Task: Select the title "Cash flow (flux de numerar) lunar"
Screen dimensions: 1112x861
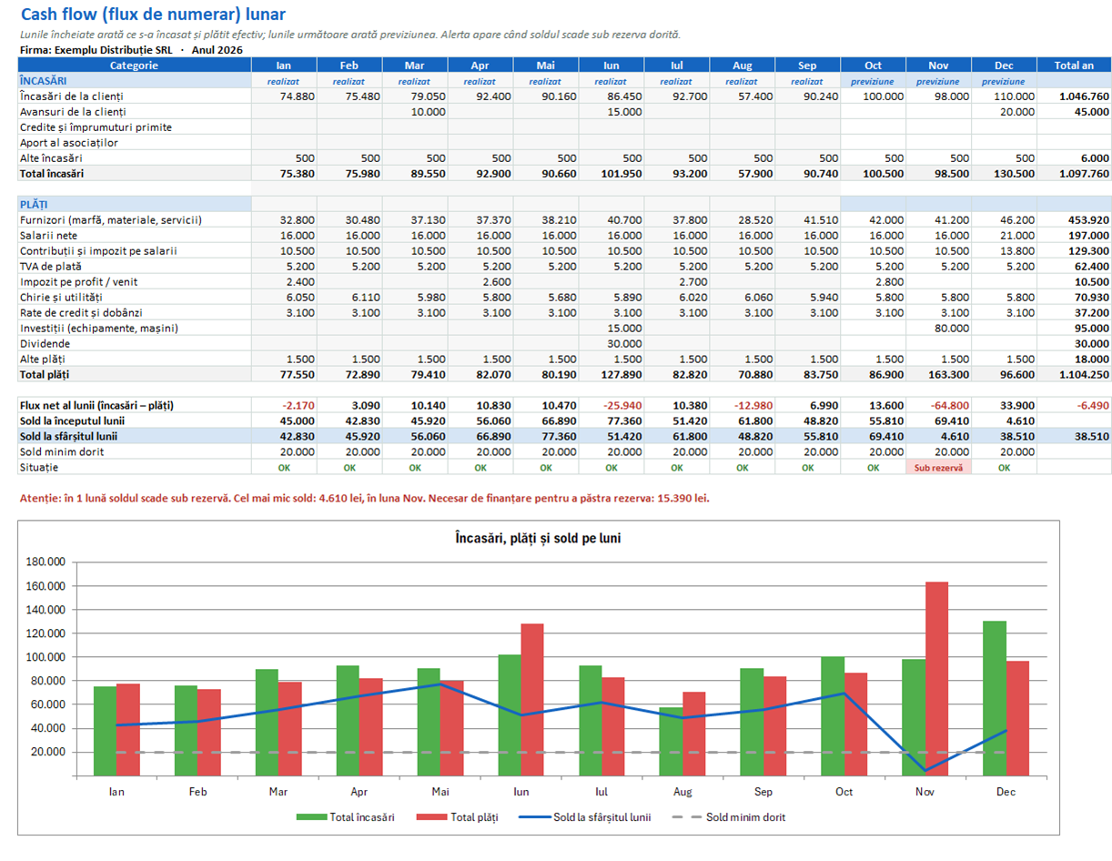Action: tap(152, 15)
